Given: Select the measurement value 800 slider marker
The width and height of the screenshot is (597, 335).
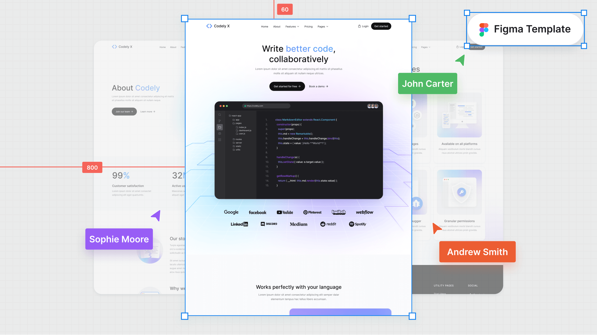Looking at the screenshot, I should tap(92, 167).
